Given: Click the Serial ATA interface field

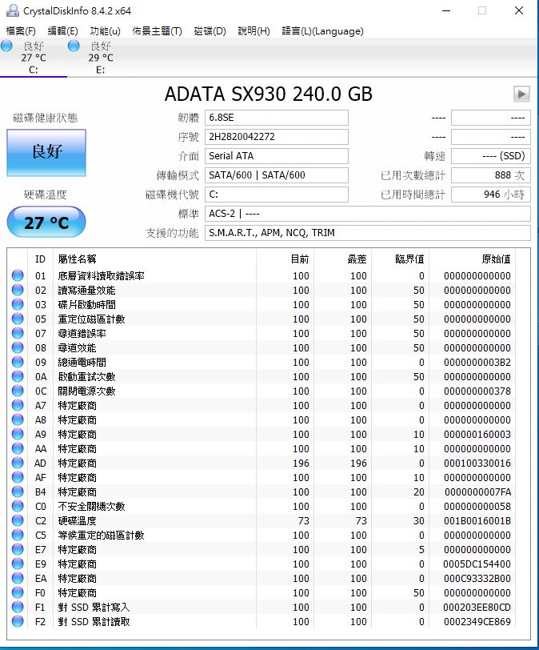Looking at the screenshot, I should (x=277, y=156).
